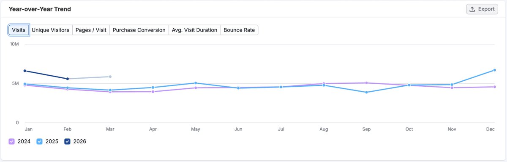Switch to Unique Visitors tab
This screenshot has height=162, width=507.
point(50,30)
